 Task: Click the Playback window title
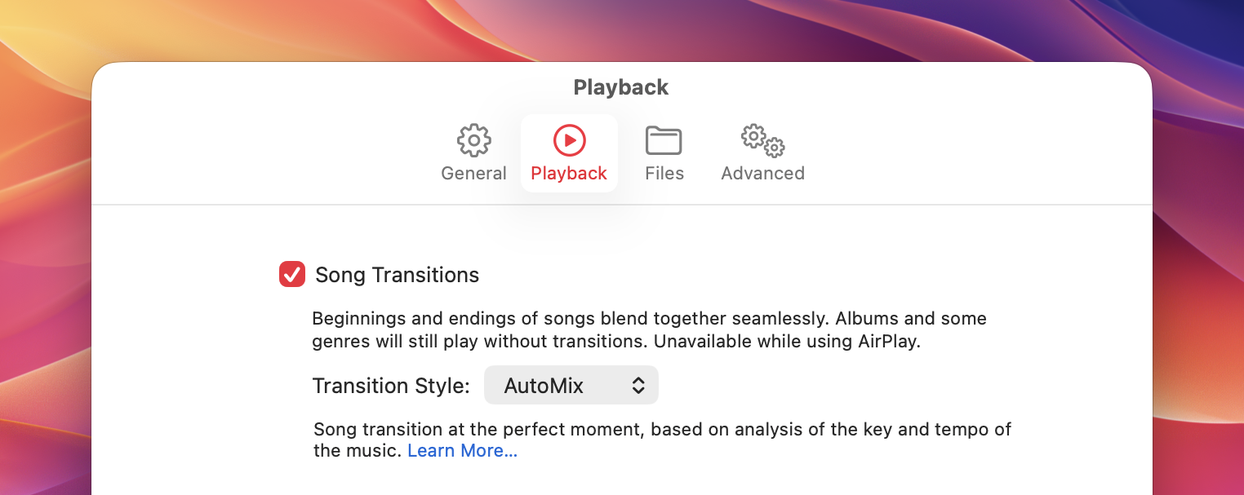coord(621,88)
